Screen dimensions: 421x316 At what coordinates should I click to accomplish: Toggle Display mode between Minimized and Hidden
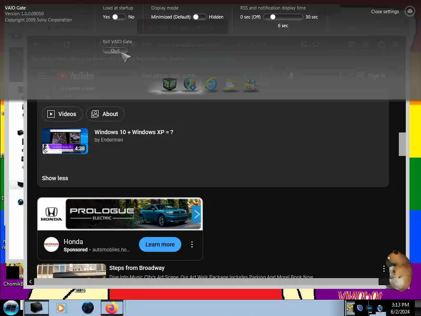pyautogui.click(x=200, y=17)
